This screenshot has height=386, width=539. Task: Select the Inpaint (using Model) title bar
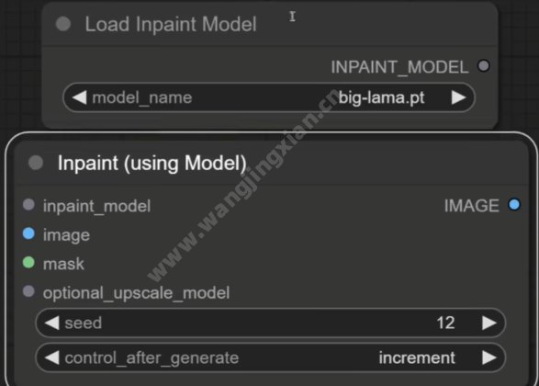[272, 163]
